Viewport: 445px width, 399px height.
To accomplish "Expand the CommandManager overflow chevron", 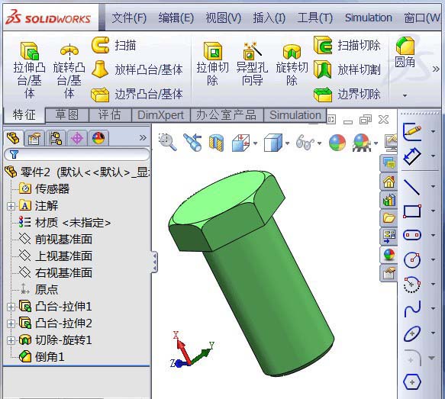I will (x=436, y=69).
